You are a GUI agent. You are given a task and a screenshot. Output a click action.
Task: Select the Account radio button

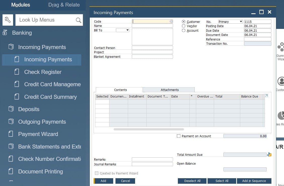pos(184,30)
